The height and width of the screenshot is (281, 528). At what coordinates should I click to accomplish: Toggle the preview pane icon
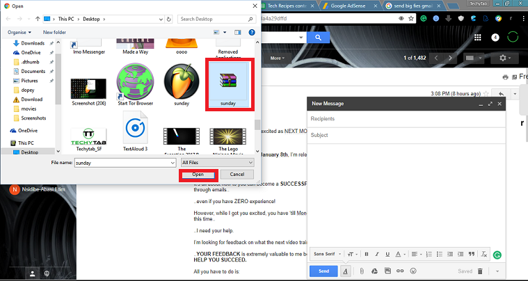(x=238, y=32)
